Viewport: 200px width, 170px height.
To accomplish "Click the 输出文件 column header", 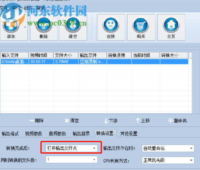I will [x=92, y=55].
